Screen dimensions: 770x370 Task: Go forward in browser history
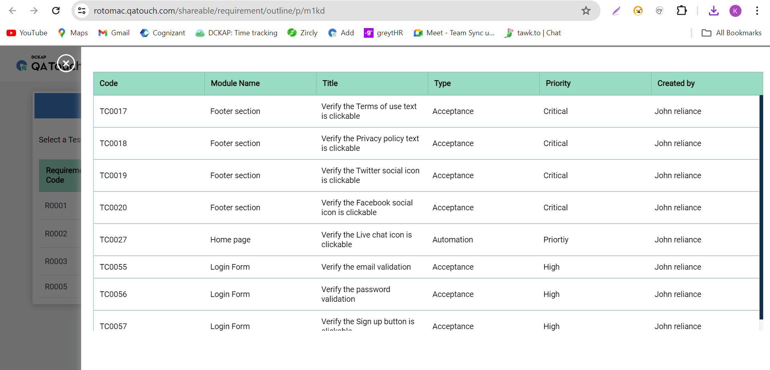pyautogui.click(x=34, y=11)
